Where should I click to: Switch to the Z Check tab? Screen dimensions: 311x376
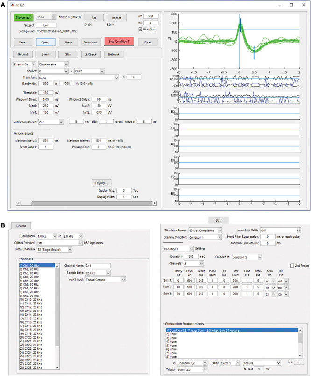tap(94, 54)
